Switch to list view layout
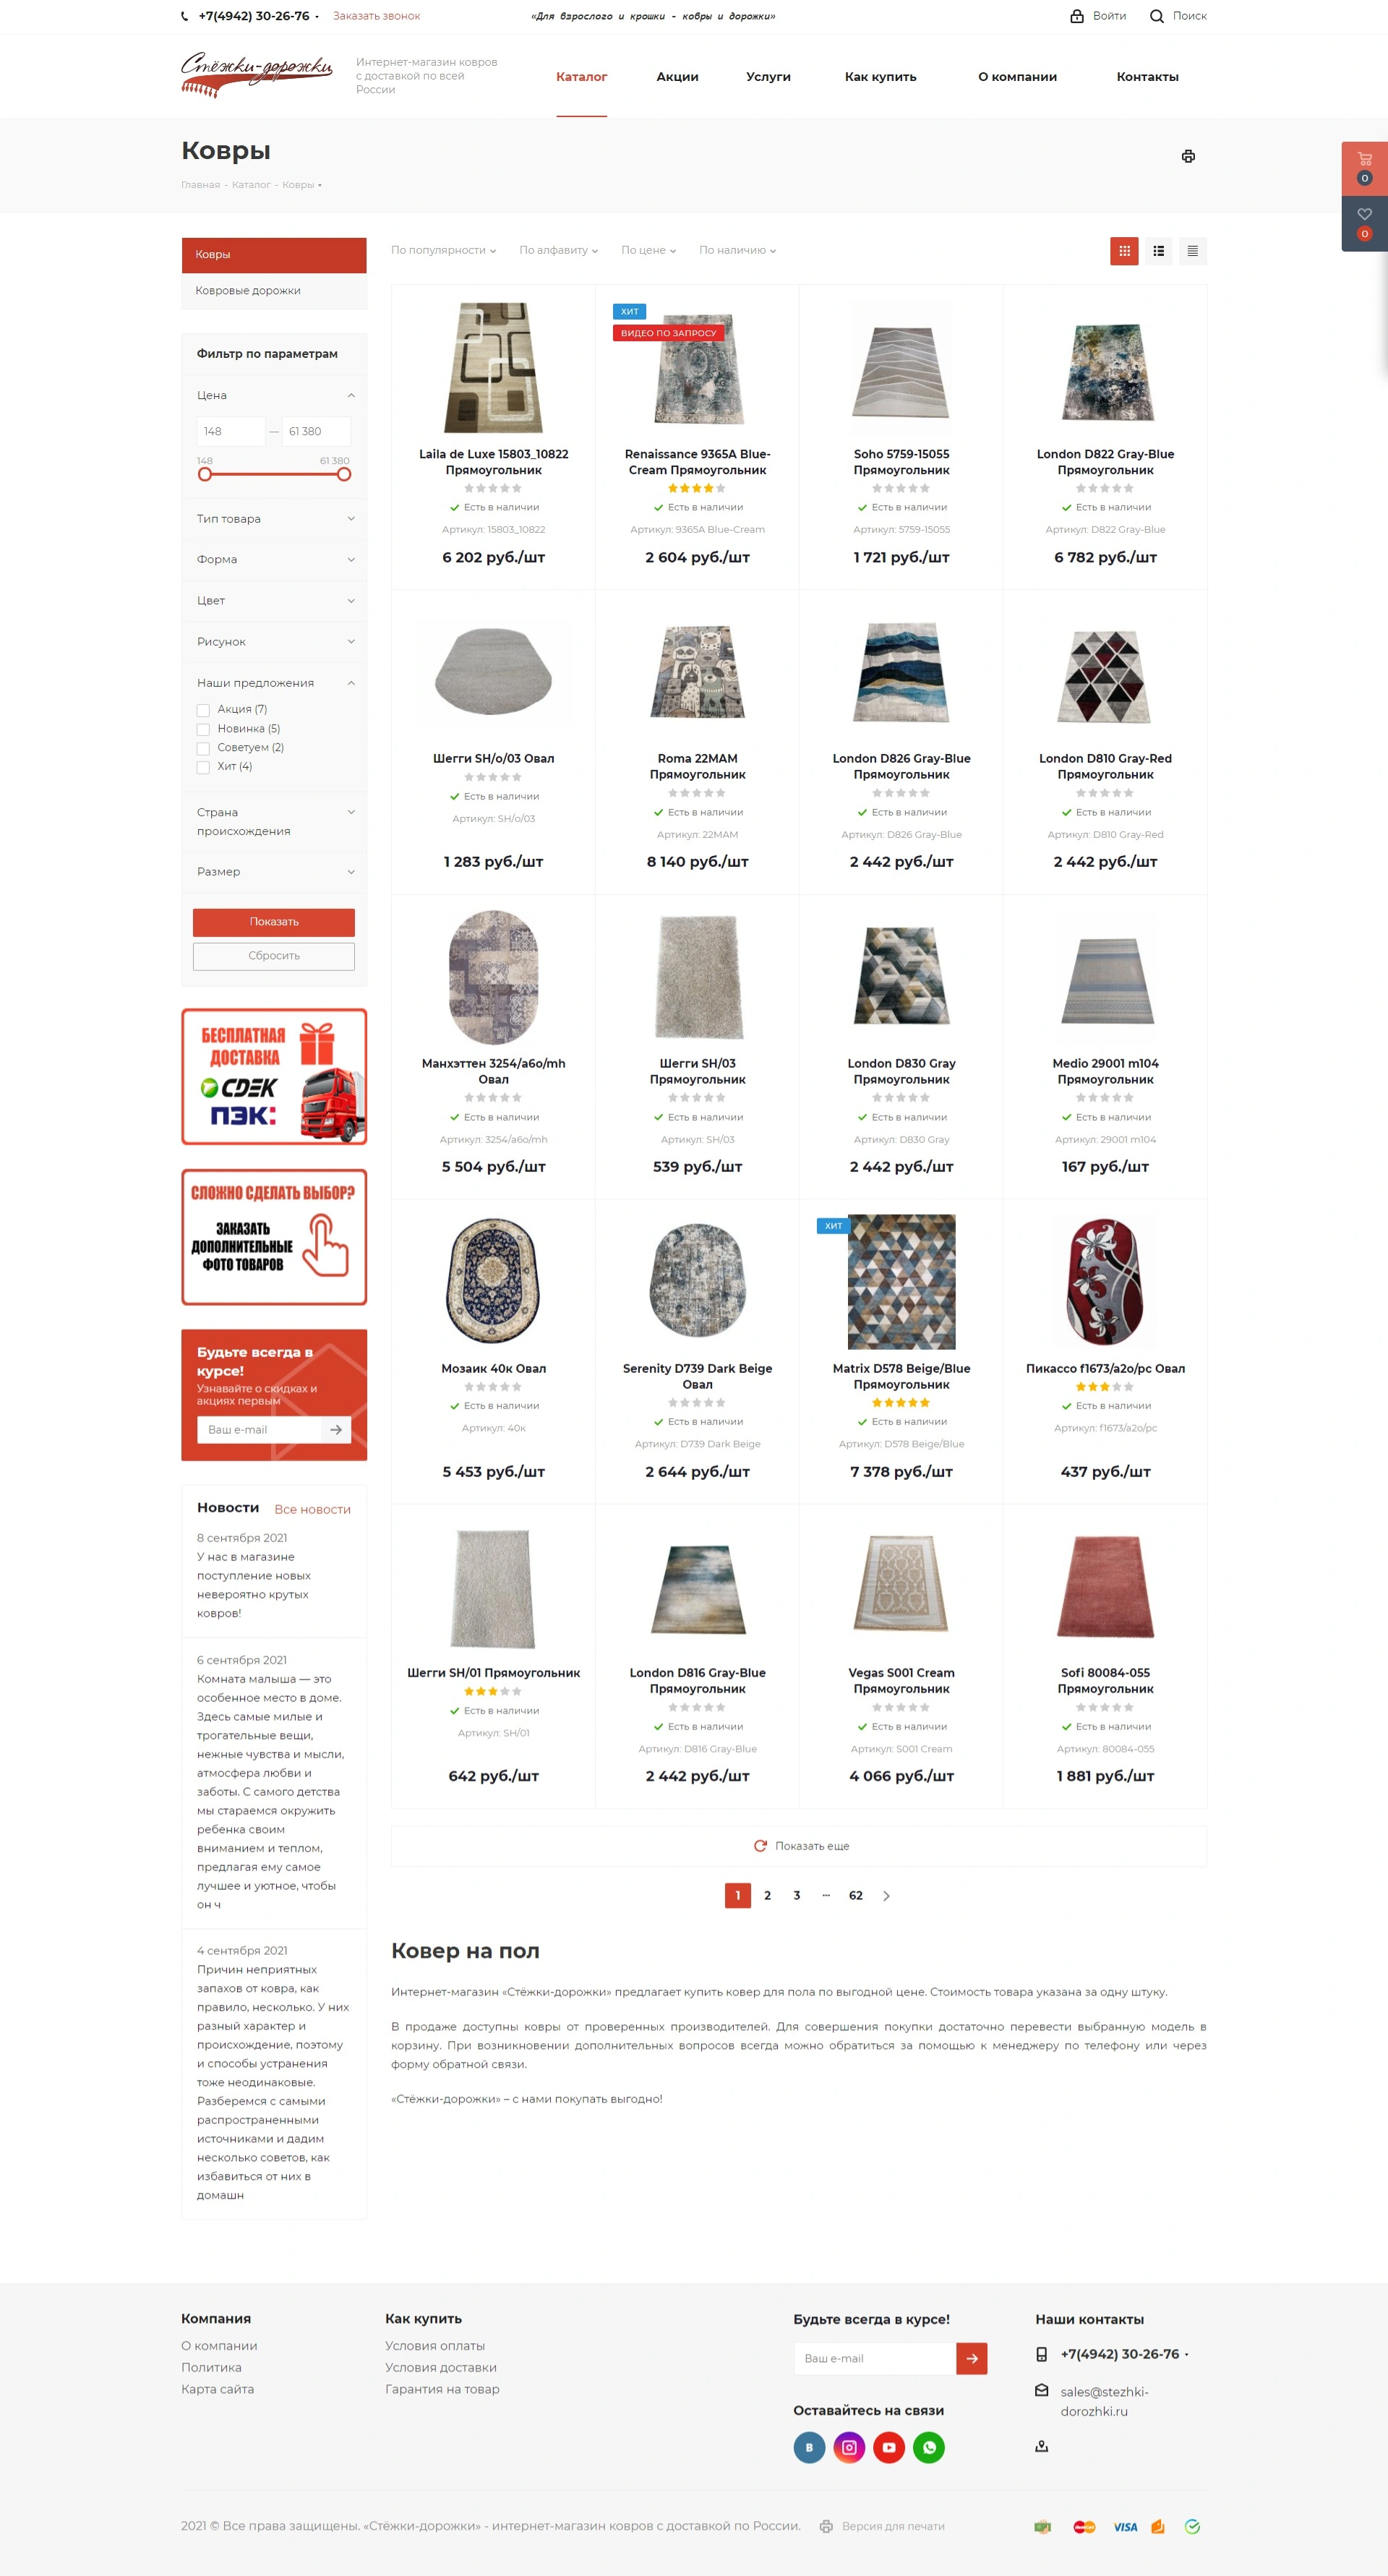 tap(1158, 251)
